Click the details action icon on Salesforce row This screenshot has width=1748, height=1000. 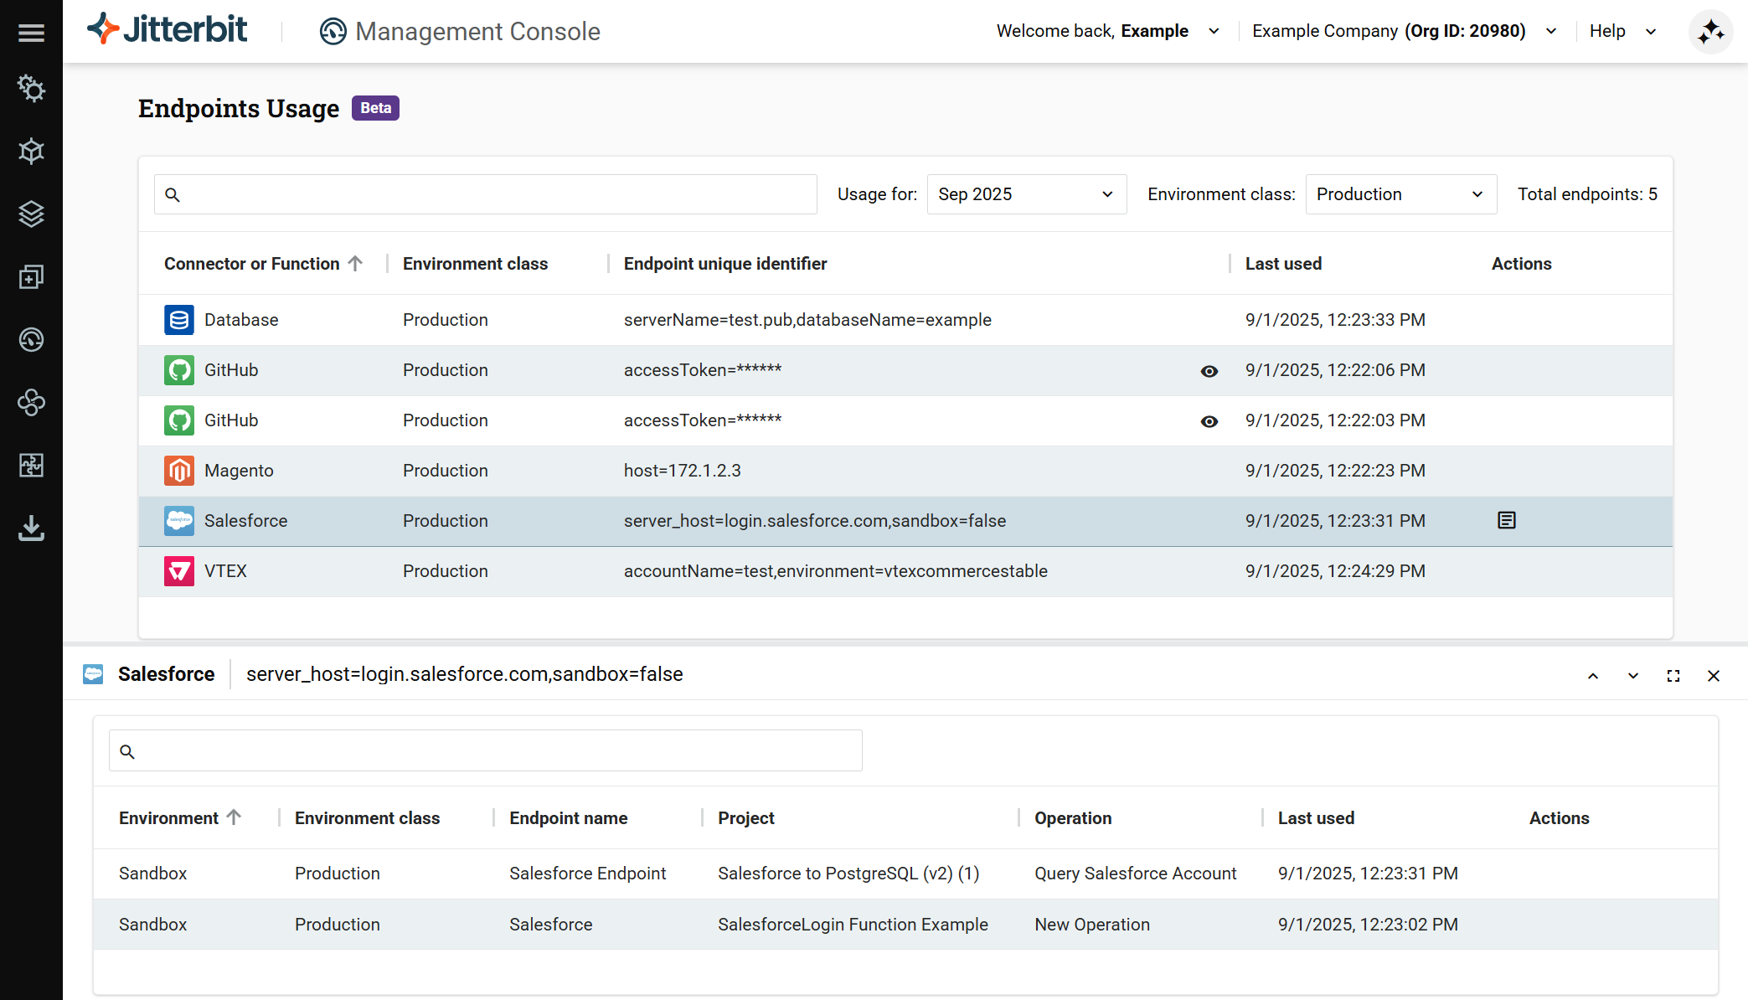click(x=1507, y=520)
